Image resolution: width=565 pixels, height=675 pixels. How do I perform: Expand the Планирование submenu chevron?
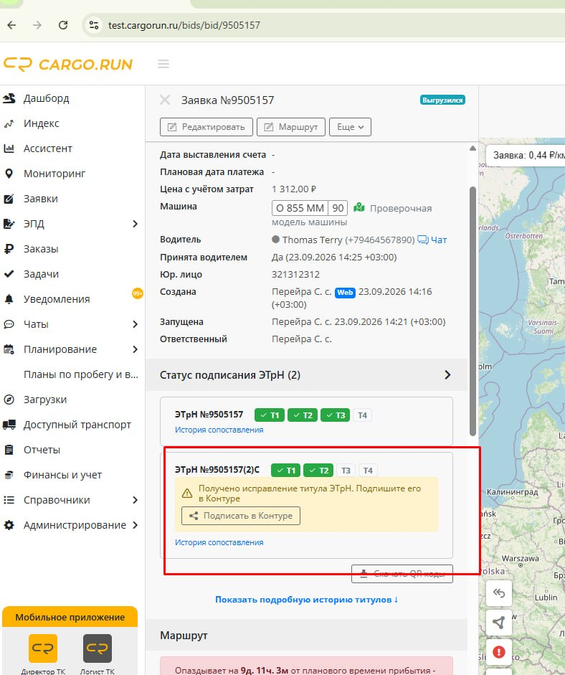[135, 349]
